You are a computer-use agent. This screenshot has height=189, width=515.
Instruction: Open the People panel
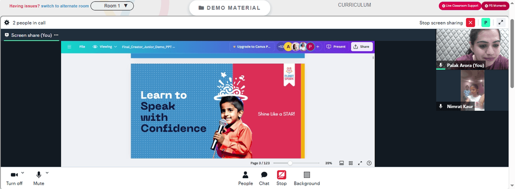[x=245, y=179]
